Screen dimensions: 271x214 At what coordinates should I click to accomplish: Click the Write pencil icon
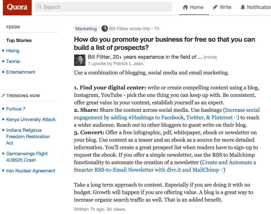pos(215,7)
